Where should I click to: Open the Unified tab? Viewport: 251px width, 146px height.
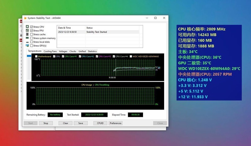coord(82,51)
